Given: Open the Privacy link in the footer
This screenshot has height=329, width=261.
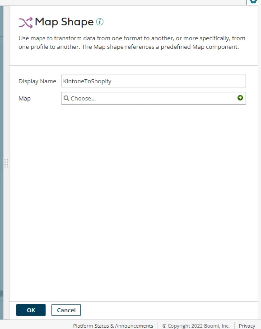Looking at the screenshot, I should (247, 326).
